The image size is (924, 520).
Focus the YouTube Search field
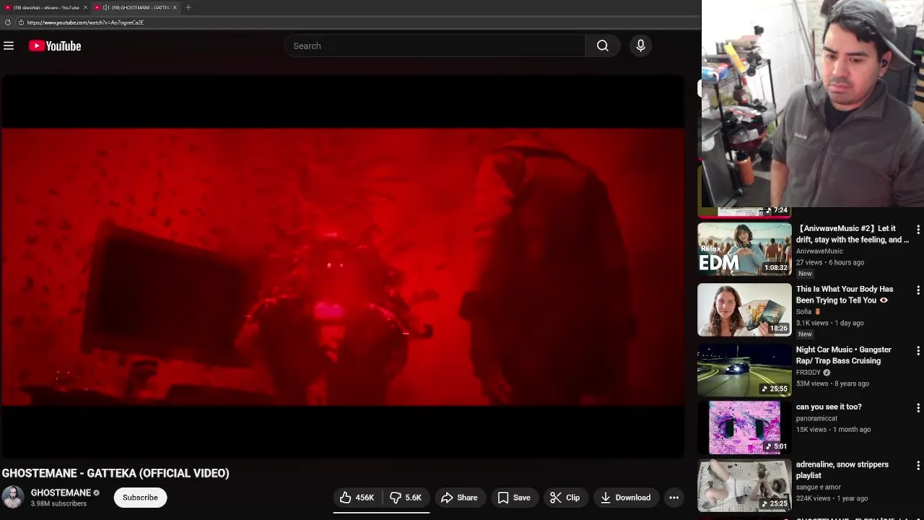[435, 45]
